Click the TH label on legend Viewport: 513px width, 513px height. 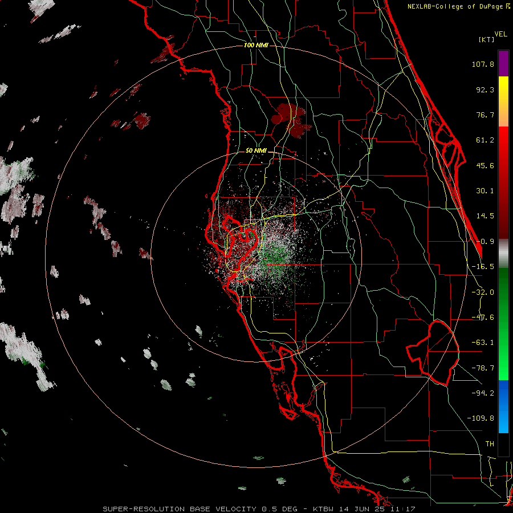490,444
